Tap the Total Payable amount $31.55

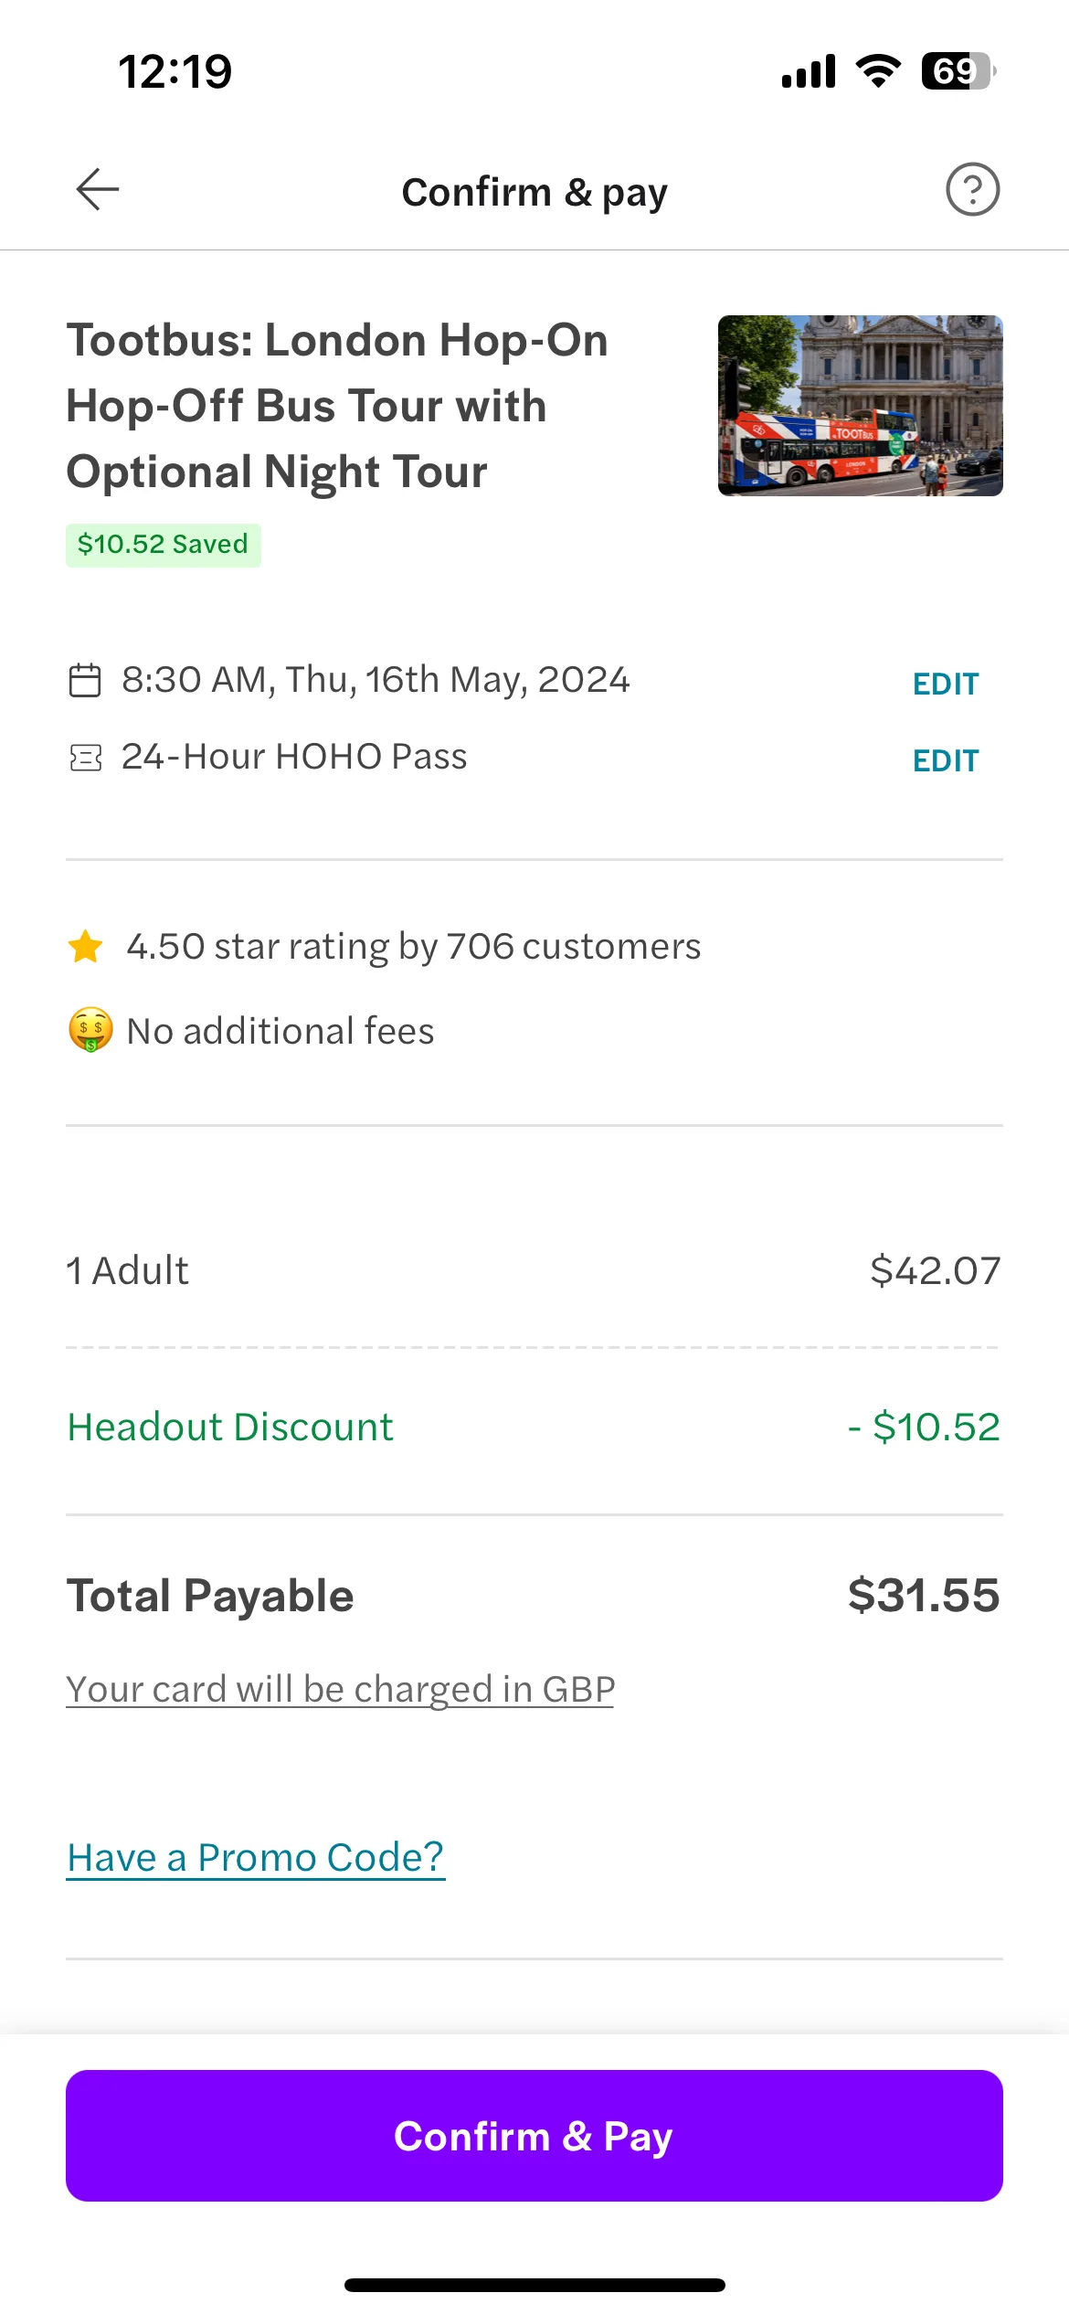(924, 1596)
